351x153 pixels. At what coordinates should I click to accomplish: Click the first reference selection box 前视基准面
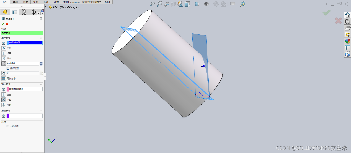(25, 43)
